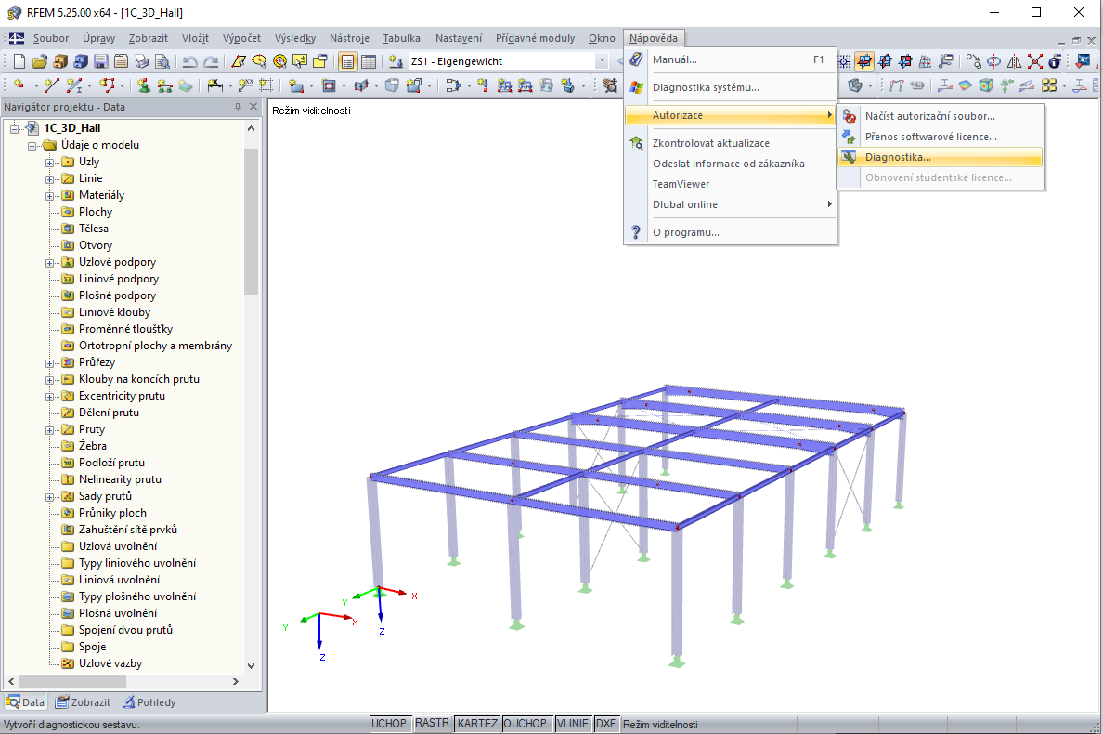The height and width of the screenshot is (734, 1103).
Task: Expand the Průřezy tree node
Action: tap(49, 363)
